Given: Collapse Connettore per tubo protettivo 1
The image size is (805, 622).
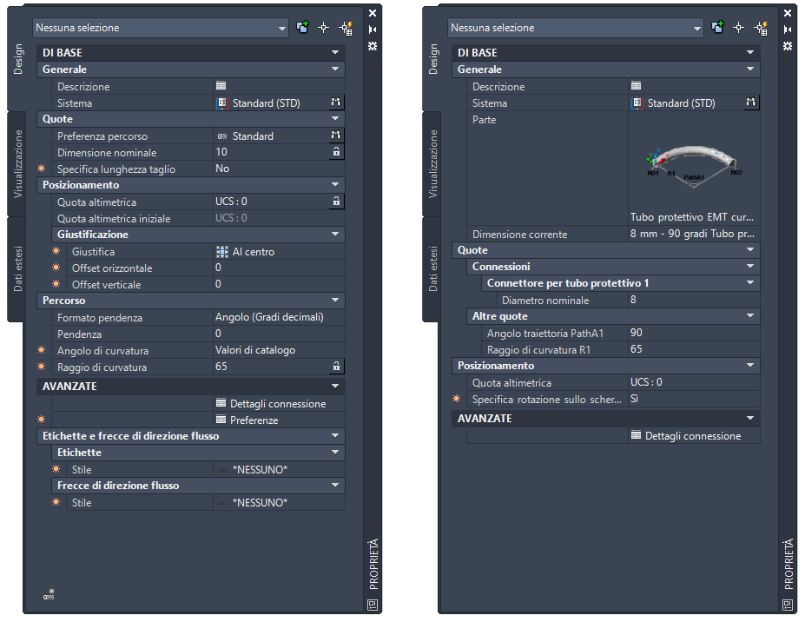Looking at the screenshot, I should [750, 283].
